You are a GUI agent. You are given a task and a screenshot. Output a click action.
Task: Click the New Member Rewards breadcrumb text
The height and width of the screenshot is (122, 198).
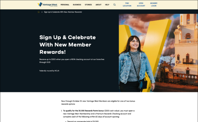tap(63, 12)
